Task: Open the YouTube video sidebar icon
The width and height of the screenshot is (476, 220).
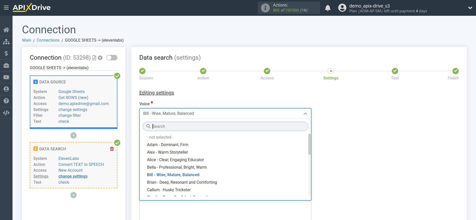Action: [x=6, y=77]
